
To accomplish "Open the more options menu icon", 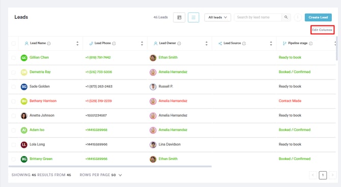I will (x=298, y=17).
